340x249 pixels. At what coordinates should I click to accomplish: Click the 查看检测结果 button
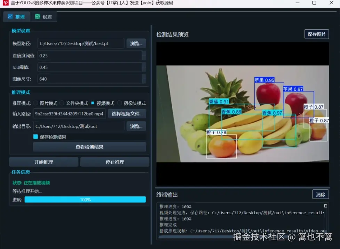(89, 147)
